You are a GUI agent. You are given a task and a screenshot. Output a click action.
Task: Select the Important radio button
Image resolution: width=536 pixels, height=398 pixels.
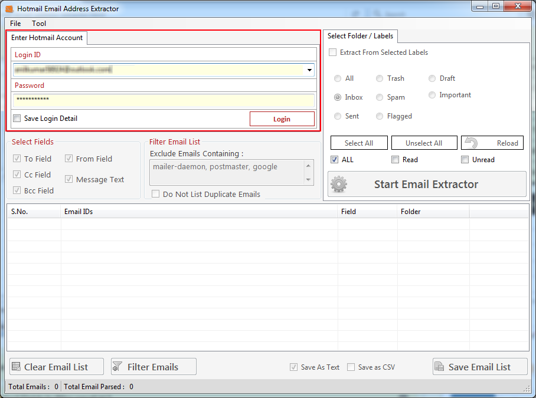tap(432, 95)
